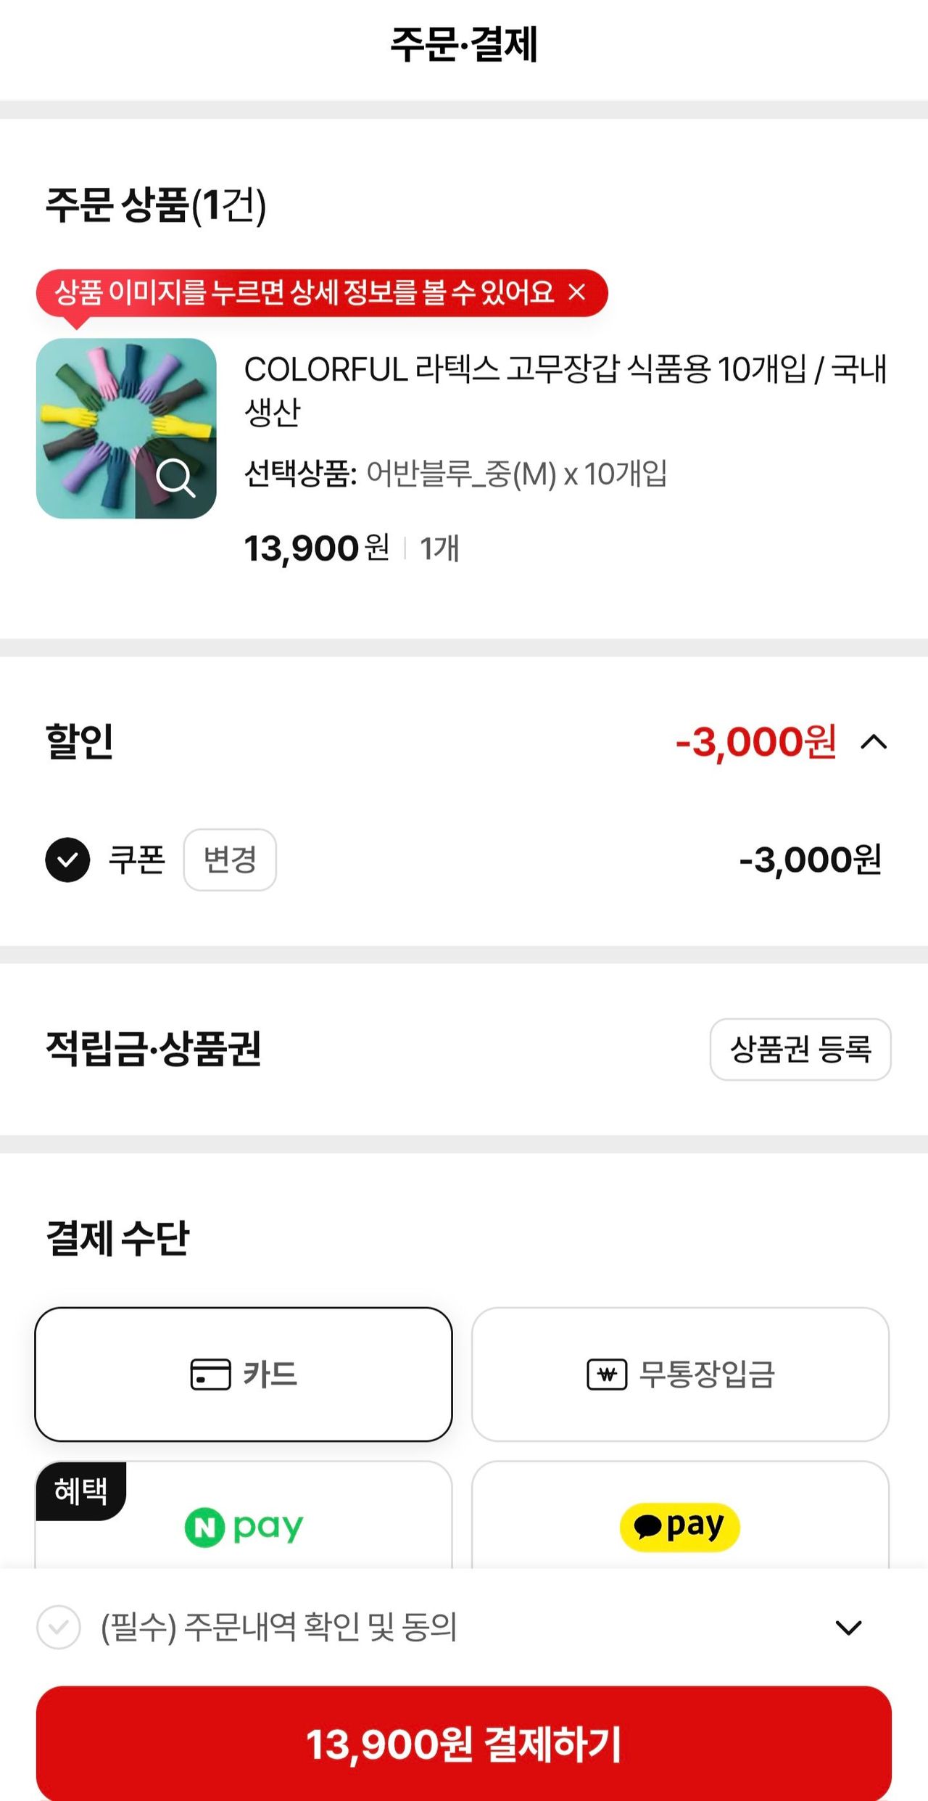This screenshot has height=1801, width=928.
Task: Check the order agreement checkbox
Action: click(59, 1628)
